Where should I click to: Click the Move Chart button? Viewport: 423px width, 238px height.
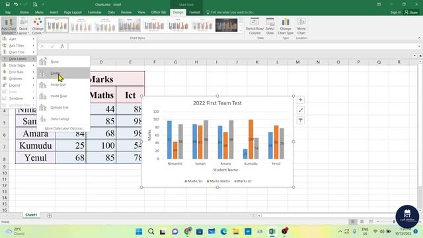pos(301,26)
